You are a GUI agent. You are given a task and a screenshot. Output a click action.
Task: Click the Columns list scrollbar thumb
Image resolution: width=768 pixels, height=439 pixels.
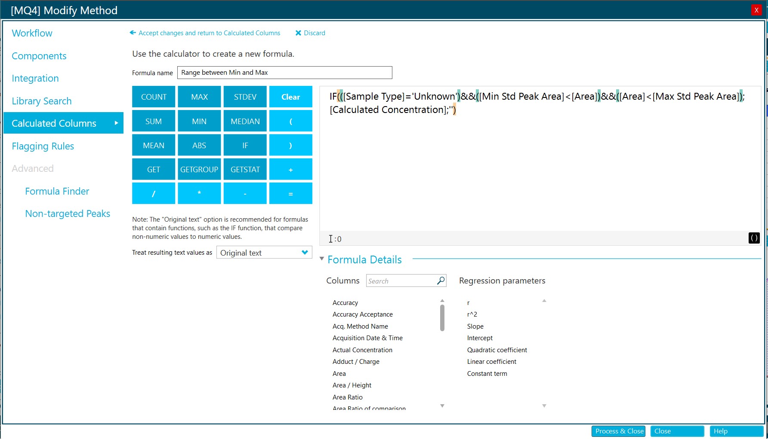click(442, 318)
